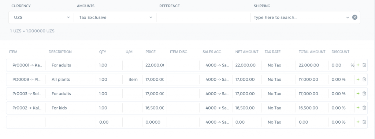
Task: Delete the Pr00001 item row
Action: point(364,65)
